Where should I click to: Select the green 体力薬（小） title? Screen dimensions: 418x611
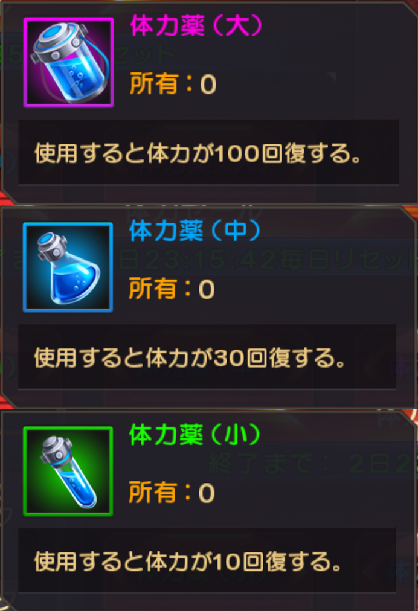click(195, 435)
